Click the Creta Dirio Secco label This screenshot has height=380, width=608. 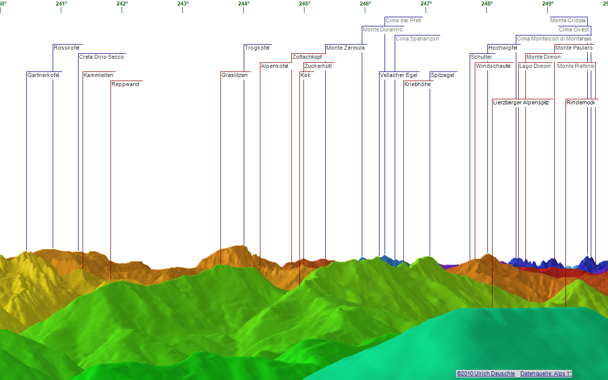click(101, 57)
